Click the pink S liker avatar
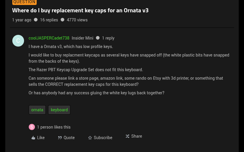The width and height of the screenshot is (244, 152). click(32, 127)
